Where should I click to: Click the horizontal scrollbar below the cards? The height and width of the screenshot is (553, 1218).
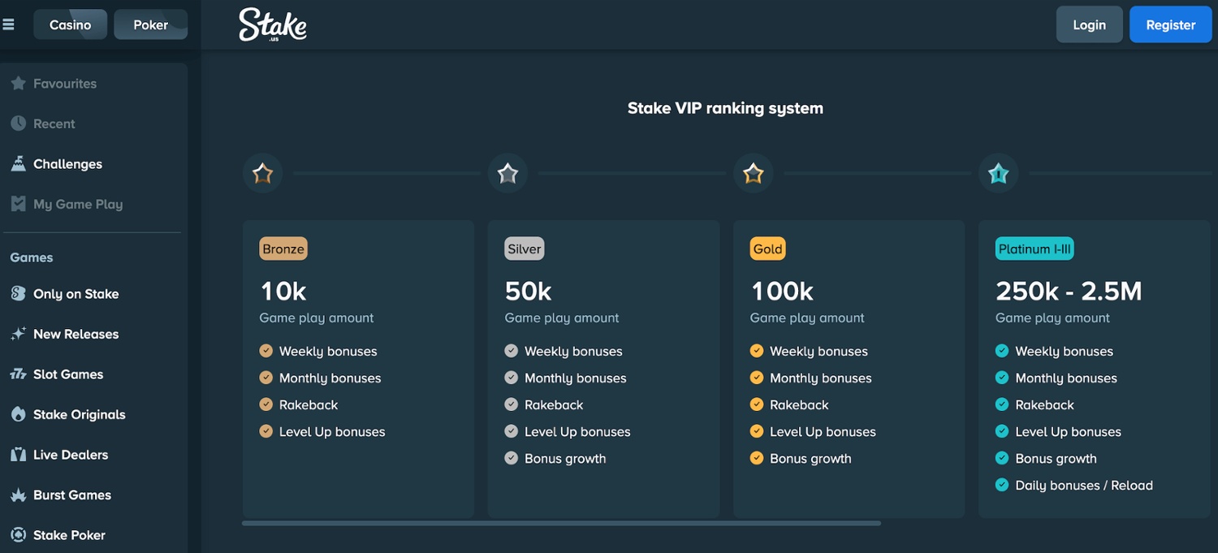click(x=561, y=523)
